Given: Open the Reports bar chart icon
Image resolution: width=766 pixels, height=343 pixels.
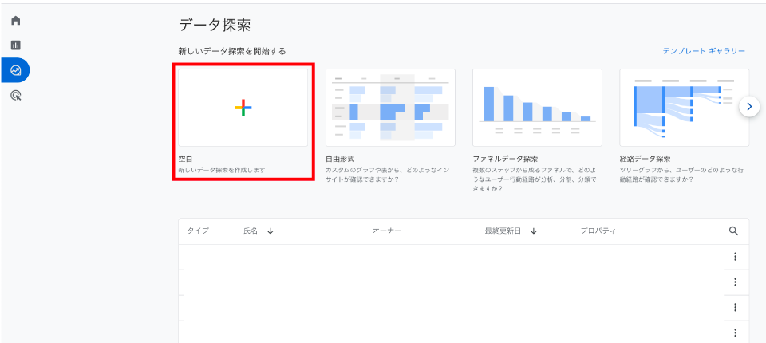Looking at the screenshot, I should (15, 45).
